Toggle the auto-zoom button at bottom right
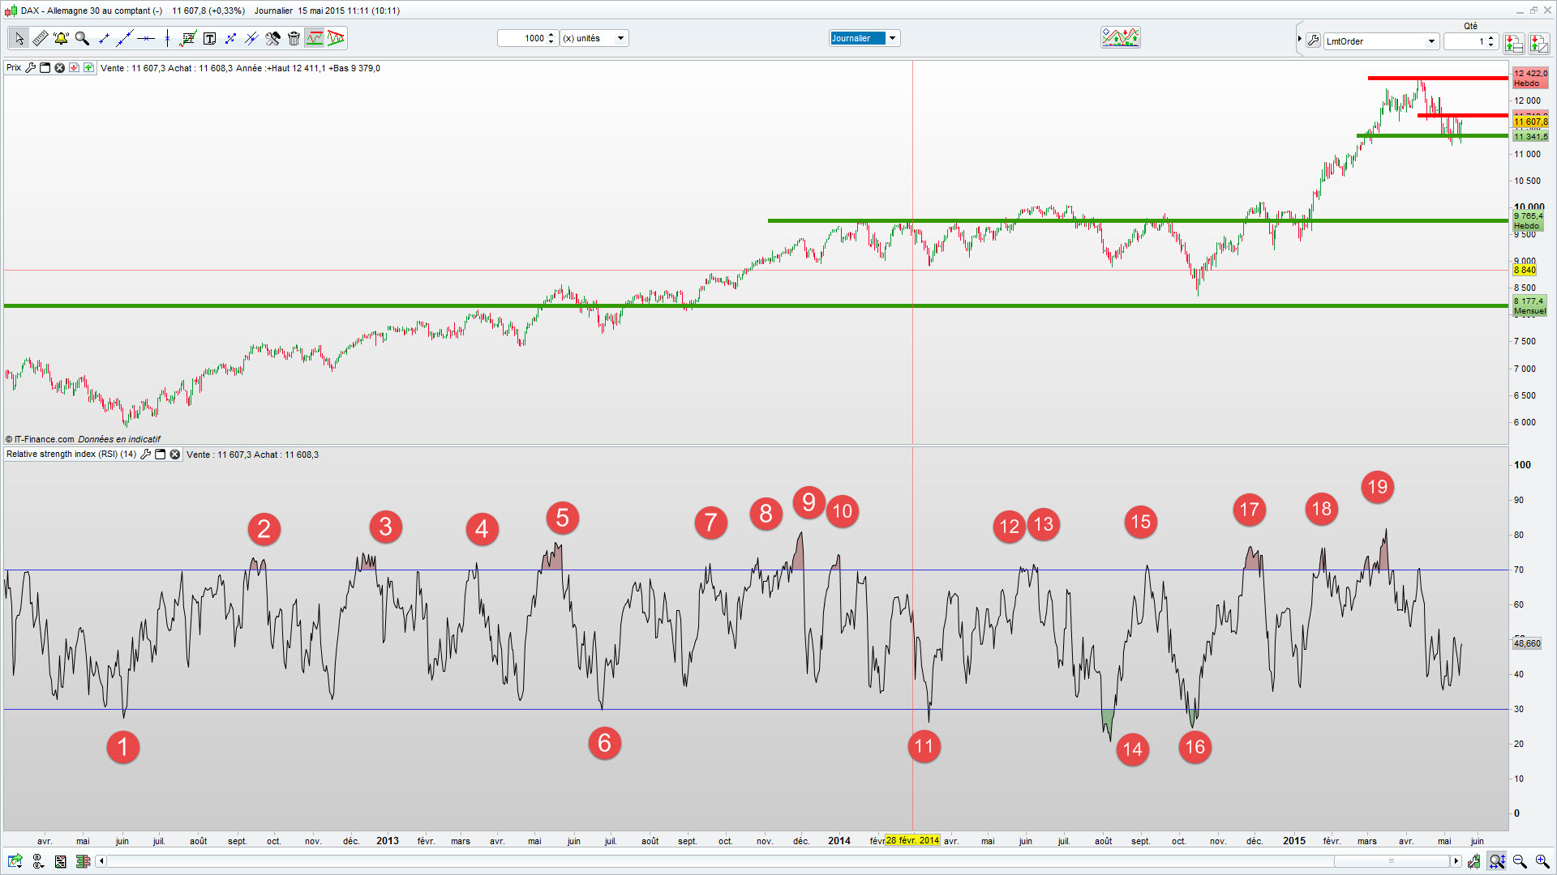This screenshot has height=875, width=1557. pos(1497,861)
